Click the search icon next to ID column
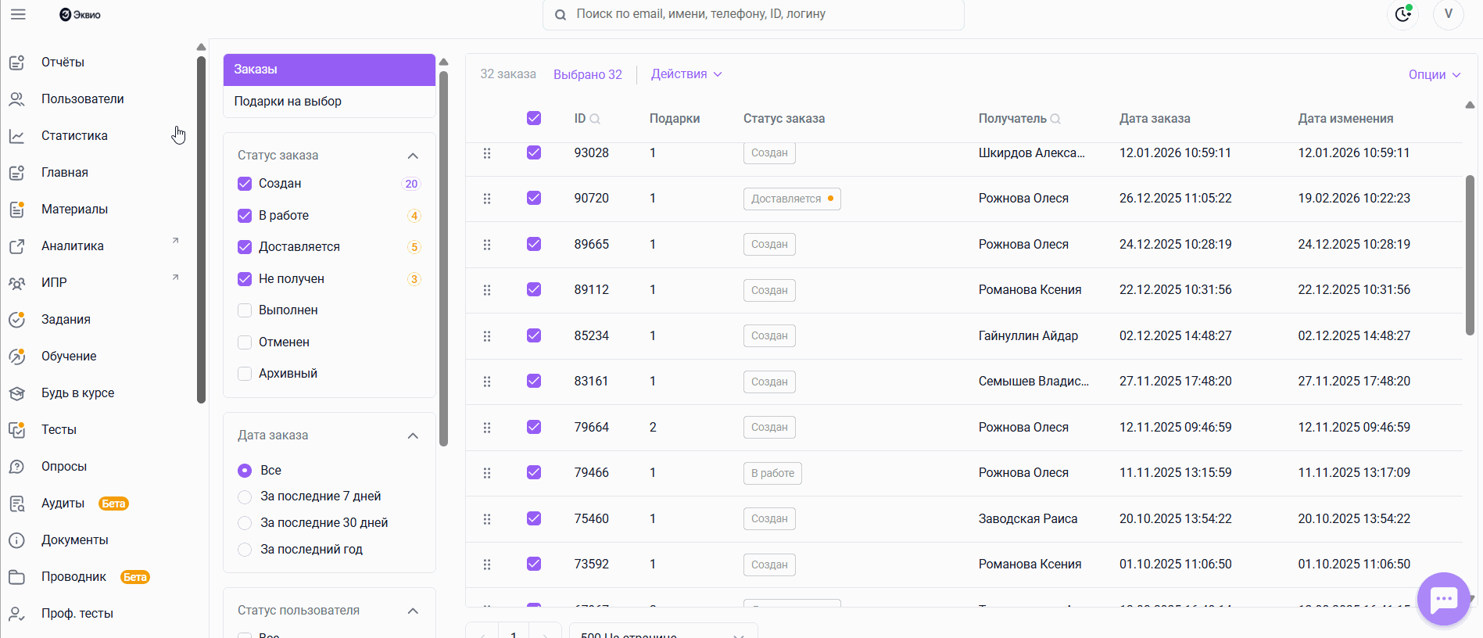Image resolution: width=1483 pixels, height=638 pixels. click(x=595, y=119)
